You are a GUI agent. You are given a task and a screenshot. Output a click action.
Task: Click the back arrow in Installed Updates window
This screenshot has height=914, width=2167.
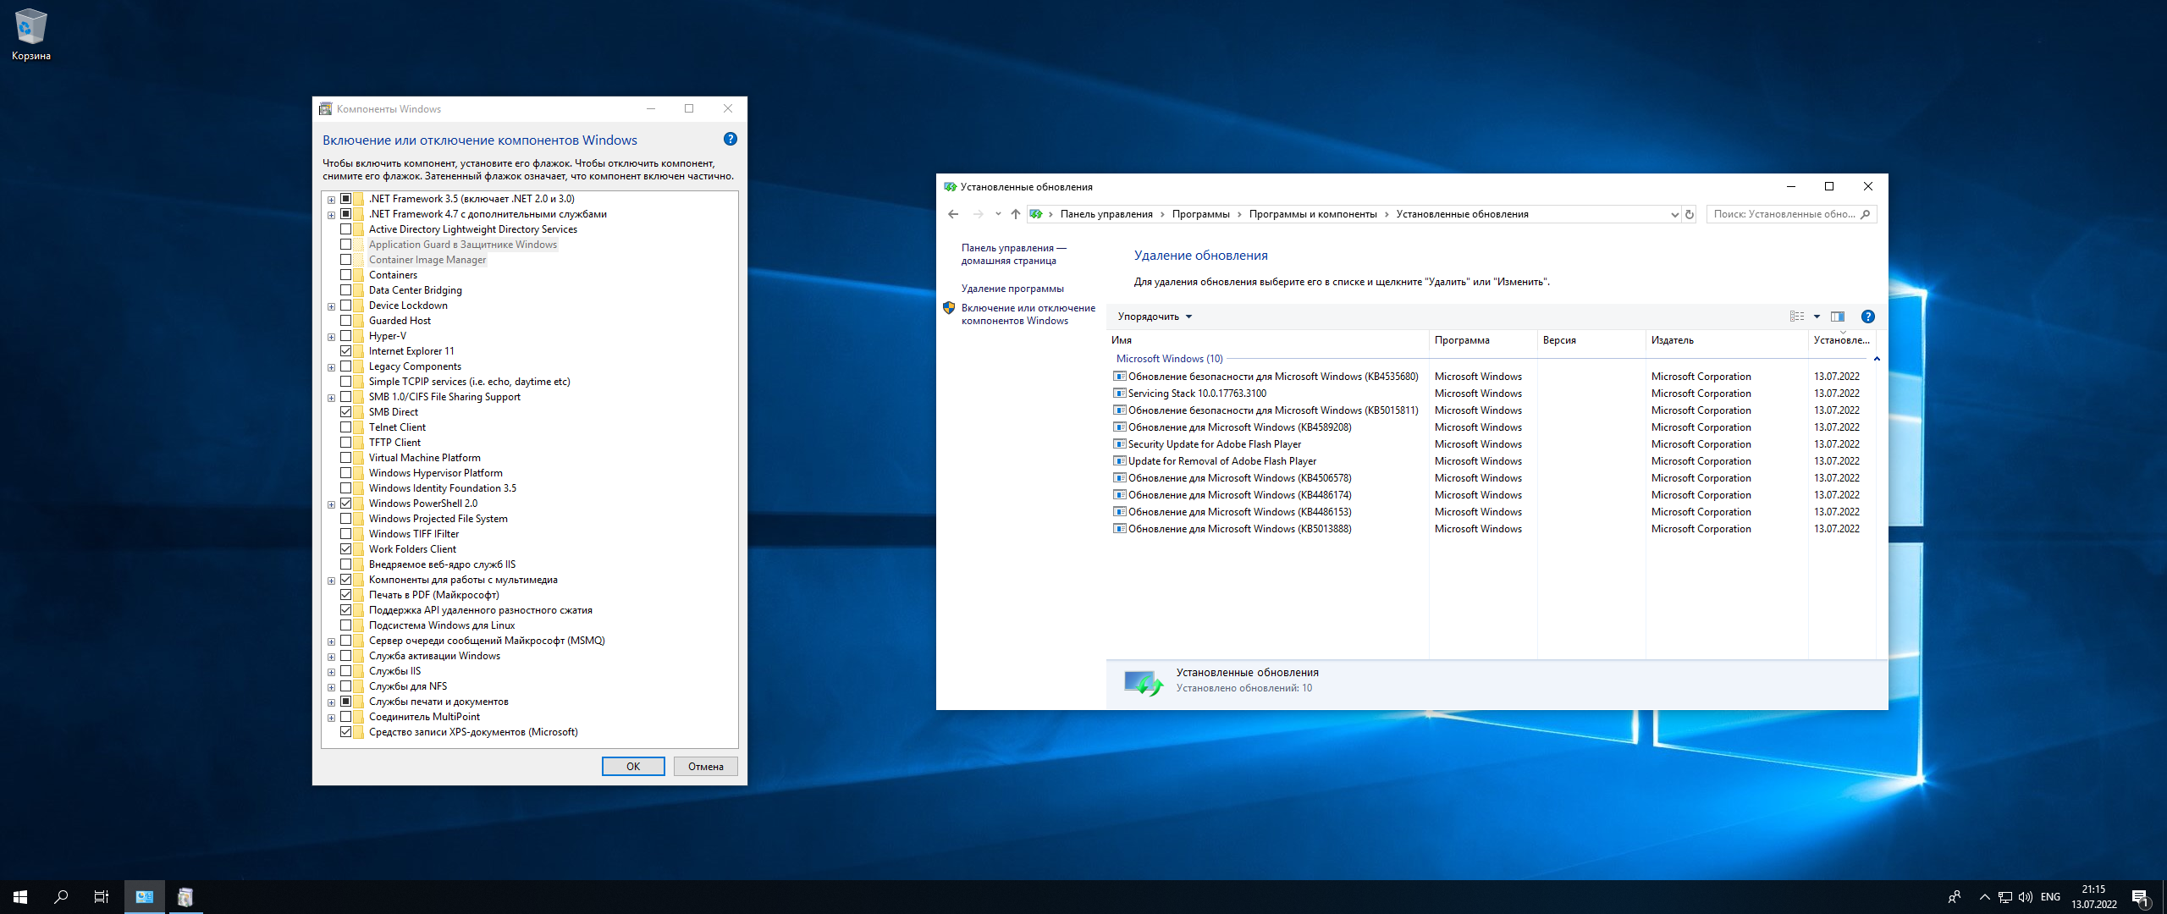click(953, 214)
